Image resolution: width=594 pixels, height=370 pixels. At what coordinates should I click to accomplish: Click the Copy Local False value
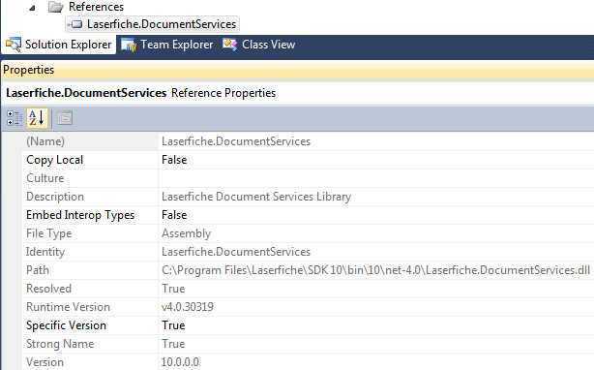click(x=174, y=160)
